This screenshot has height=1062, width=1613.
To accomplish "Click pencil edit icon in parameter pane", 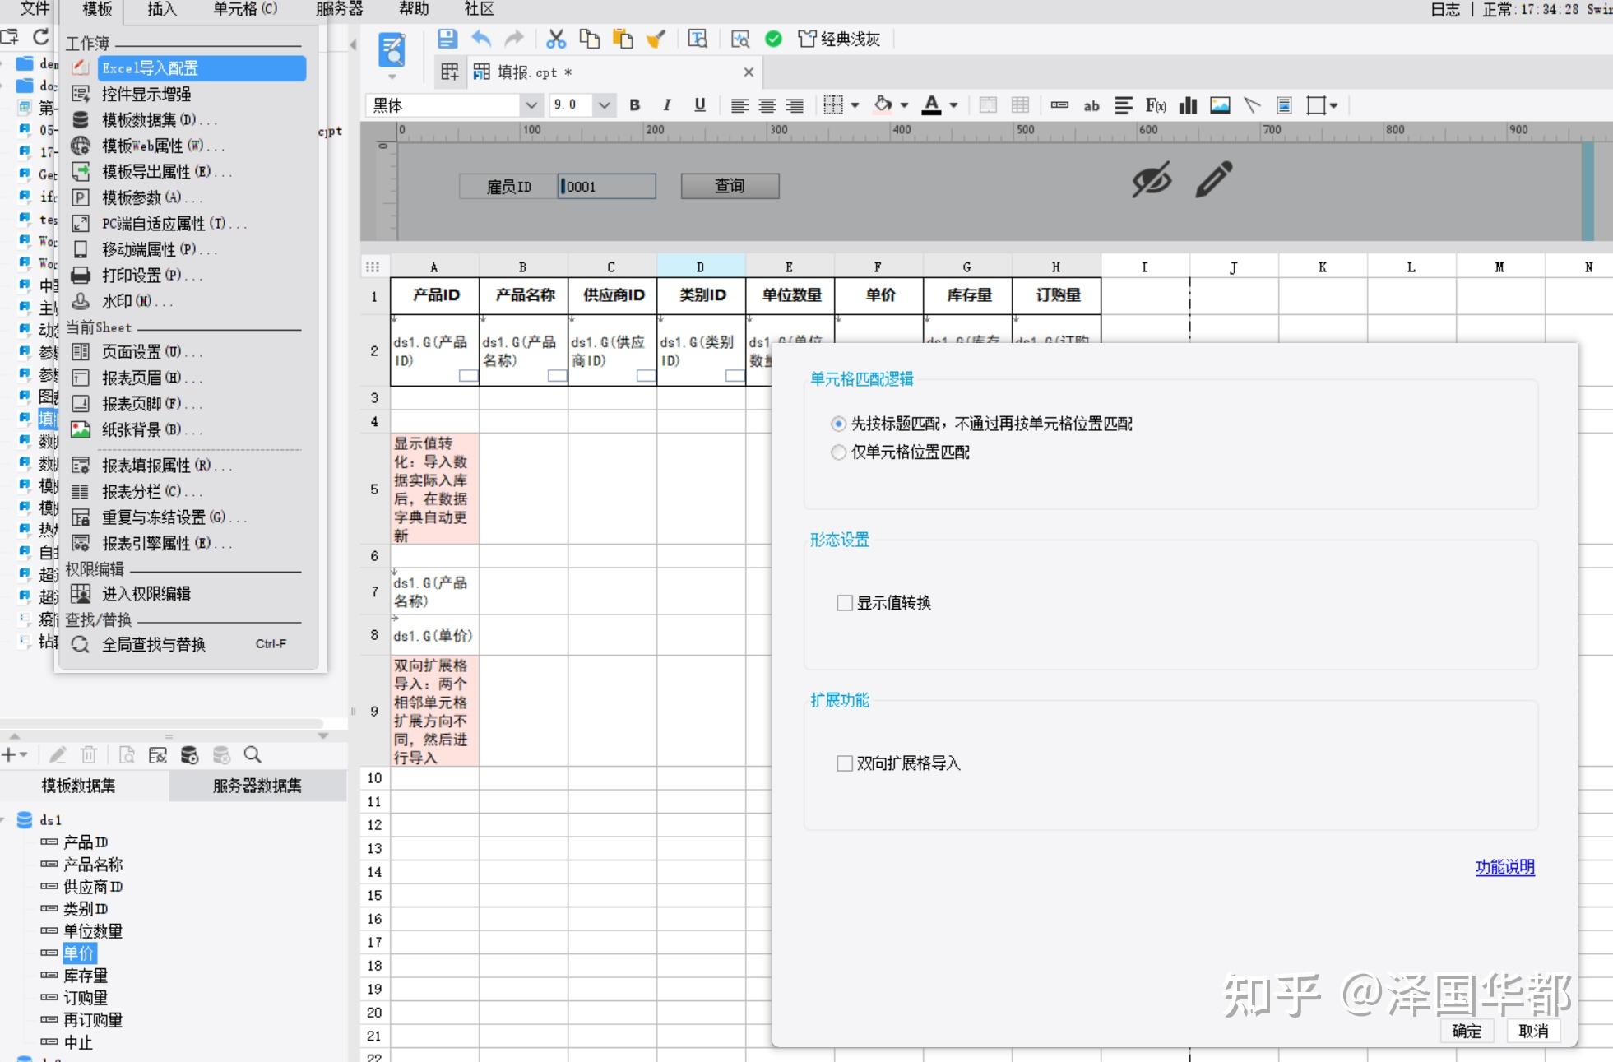I will click(1214, 179).
